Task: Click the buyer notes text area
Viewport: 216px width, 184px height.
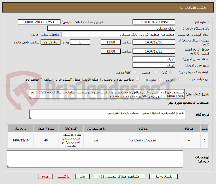Action: pyautogui.click(x=95, y=159)
